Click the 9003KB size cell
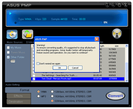The width and height of the screenshot is (133, 109). (112, 72)
